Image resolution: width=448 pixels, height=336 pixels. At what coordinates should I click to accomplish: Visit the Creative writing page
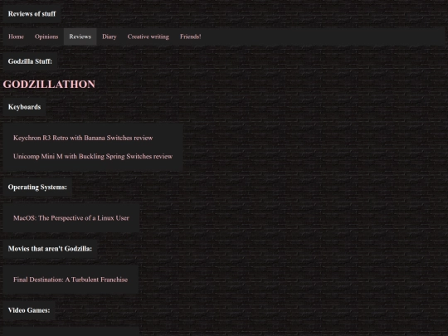pyautogui.click(x=148, y=37)
